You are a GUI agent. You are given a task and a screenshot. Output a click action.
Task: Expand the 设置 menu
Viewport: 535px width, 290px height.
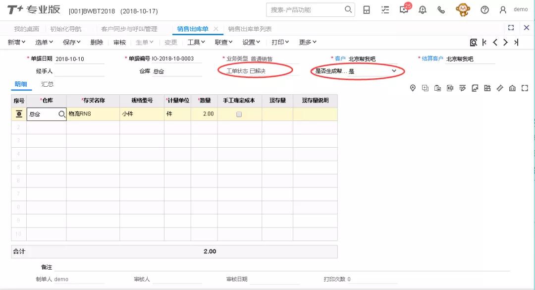[251, 42]
